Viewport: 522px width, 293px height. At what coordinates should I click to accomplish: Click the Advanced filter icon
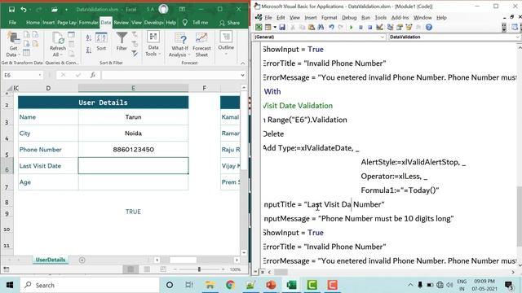pyautogui.click(x=135, y=54)
